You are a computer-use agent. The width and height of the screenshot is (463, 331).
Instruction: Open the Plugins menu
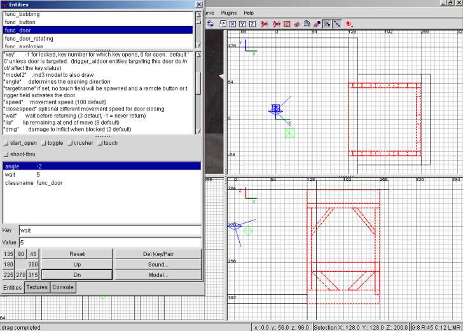229,13
